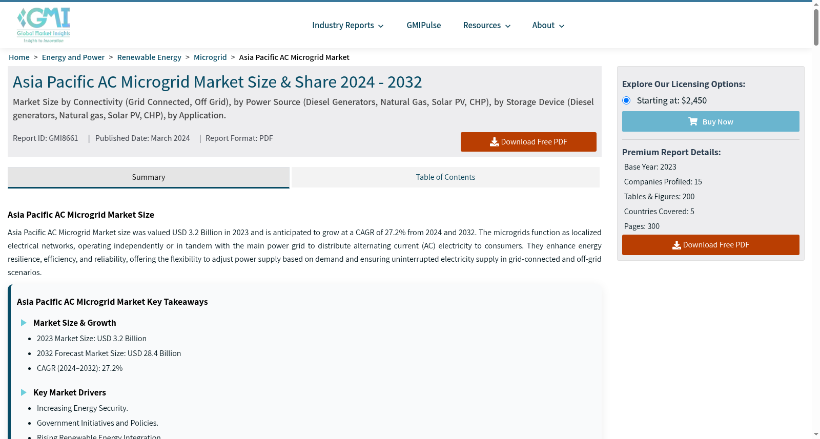Click Companies Profiled: 15 detail
820x439 pixels.
(663, 182)
